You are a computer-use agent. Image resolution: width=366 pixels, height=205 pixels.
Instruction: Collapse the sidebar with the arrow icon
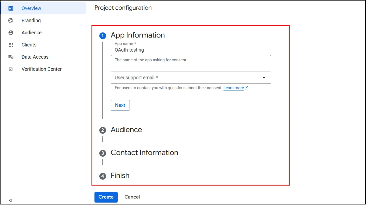pyautogui.click(x=11, y=200)
